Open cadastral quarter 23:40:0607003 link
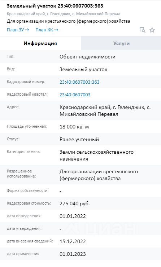 click(75, 95)
